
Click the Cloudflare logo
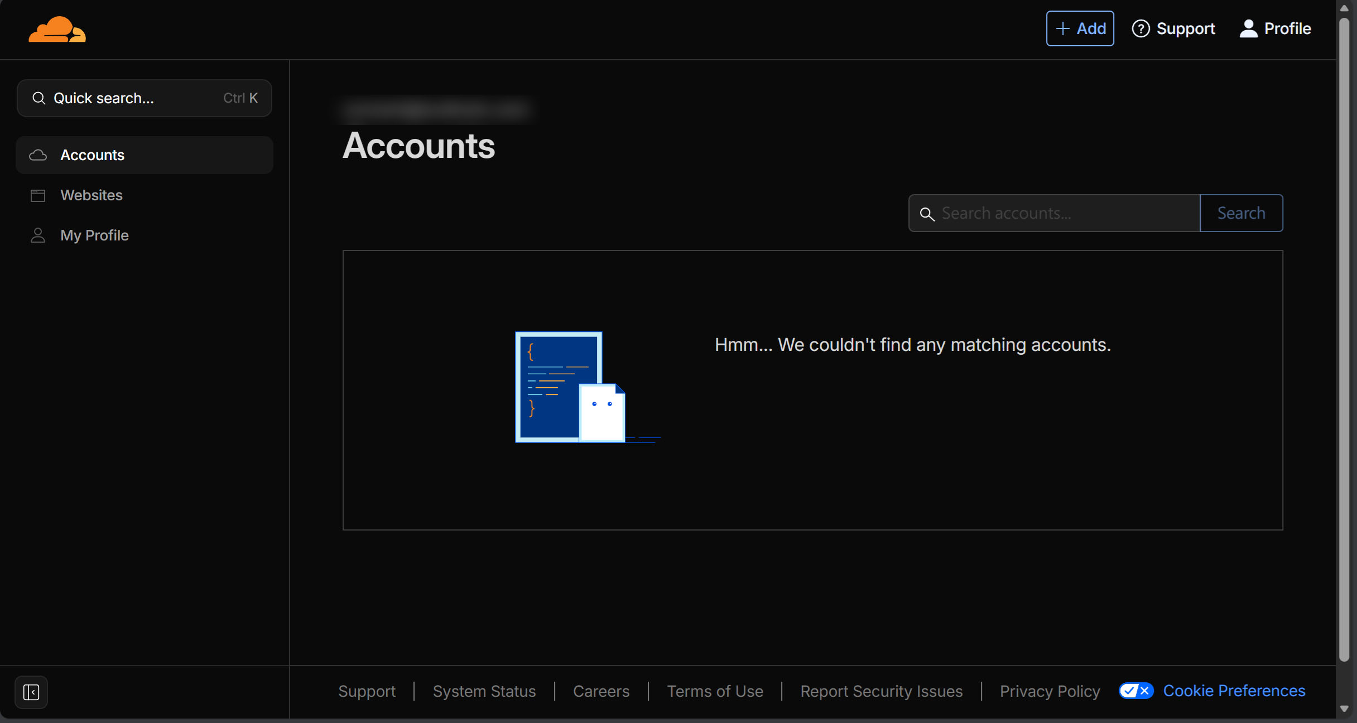coord(56,28)
